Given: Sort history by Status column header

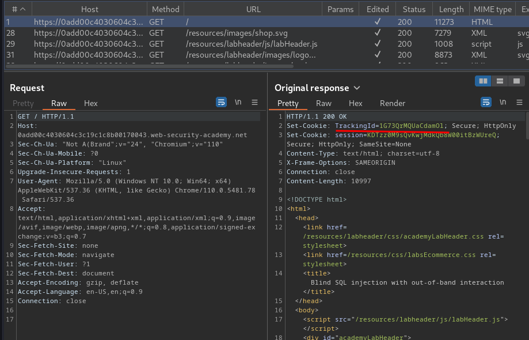Looking at the screenshot, I should click(x=414, y=9).
